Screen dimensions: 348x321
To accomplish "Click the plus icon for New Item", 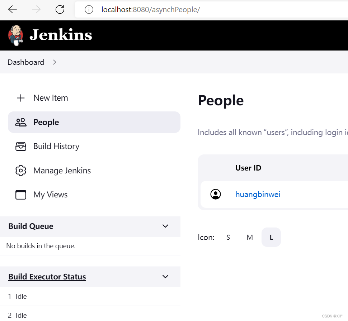I will pos(21,98).
